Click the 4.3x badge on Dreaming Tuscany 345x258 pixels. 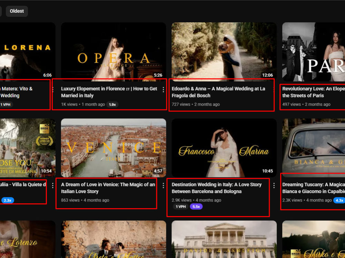(x=339, y=200)
